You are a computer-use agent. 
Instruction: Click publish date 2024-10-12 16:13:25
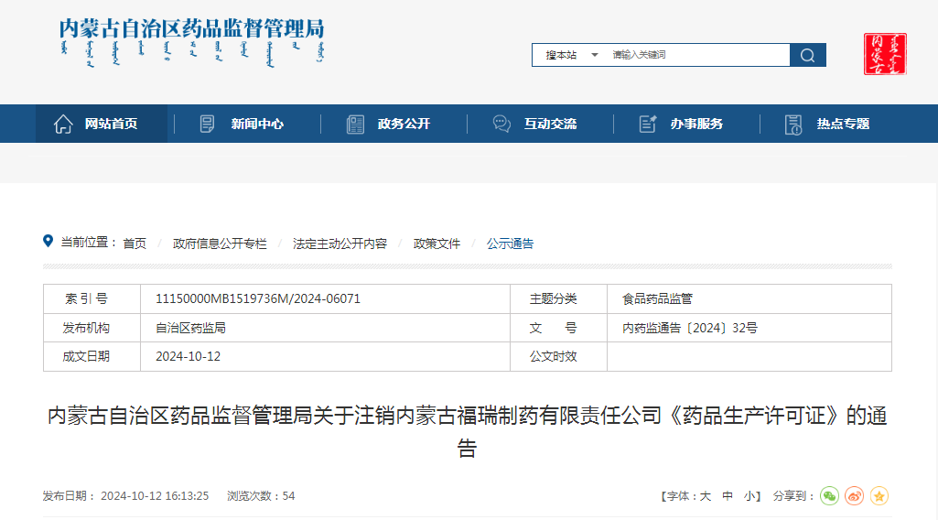155,496
